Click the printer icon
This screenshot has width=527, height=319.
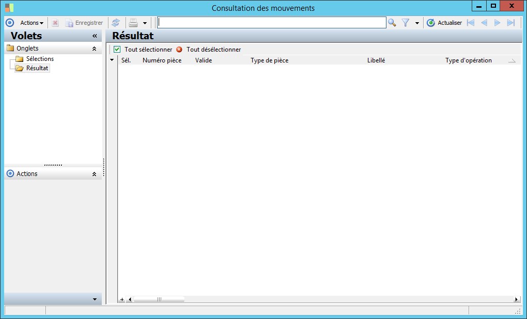[133, 23]
